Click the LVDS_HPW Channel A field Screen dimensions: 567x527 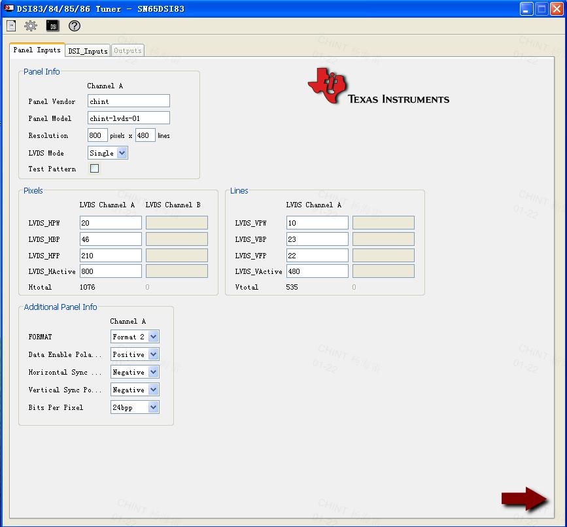tap(111, 223)
